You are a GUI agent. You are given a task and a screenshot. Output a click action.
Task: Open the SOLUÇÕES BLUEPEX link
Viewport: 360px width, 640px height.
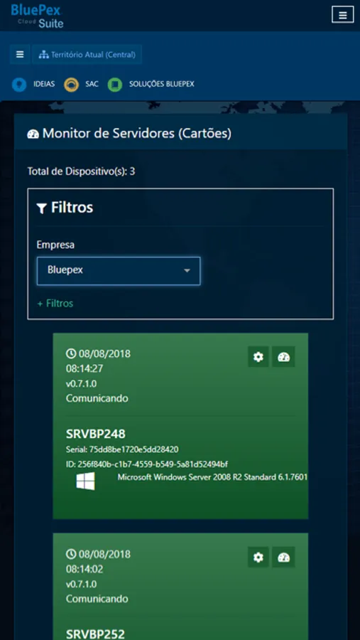[161, 85]
